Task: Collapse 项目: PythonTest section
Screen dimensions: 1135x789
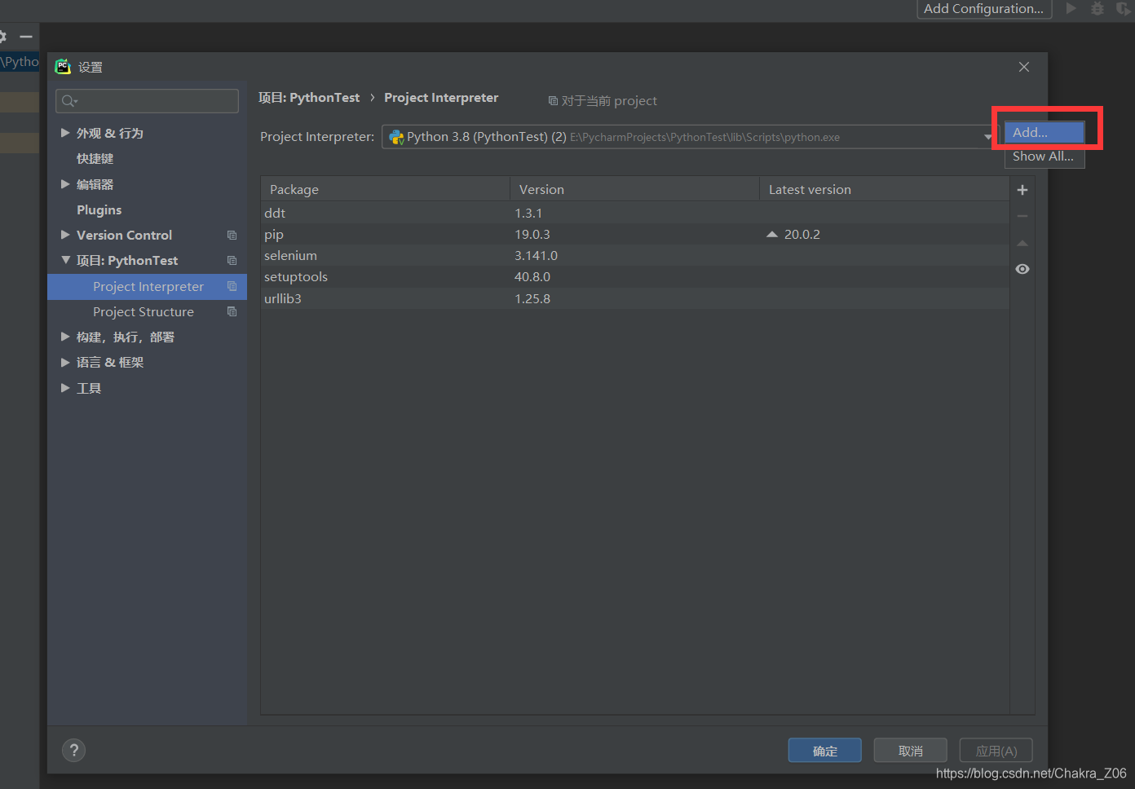Action: 65,260
